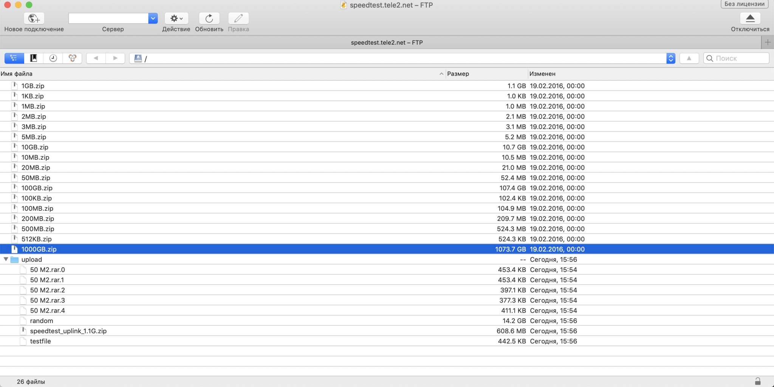Select the 1KB.zip file
The width and height of the screenshot is (774, 387).
click(x=387, y=96)
